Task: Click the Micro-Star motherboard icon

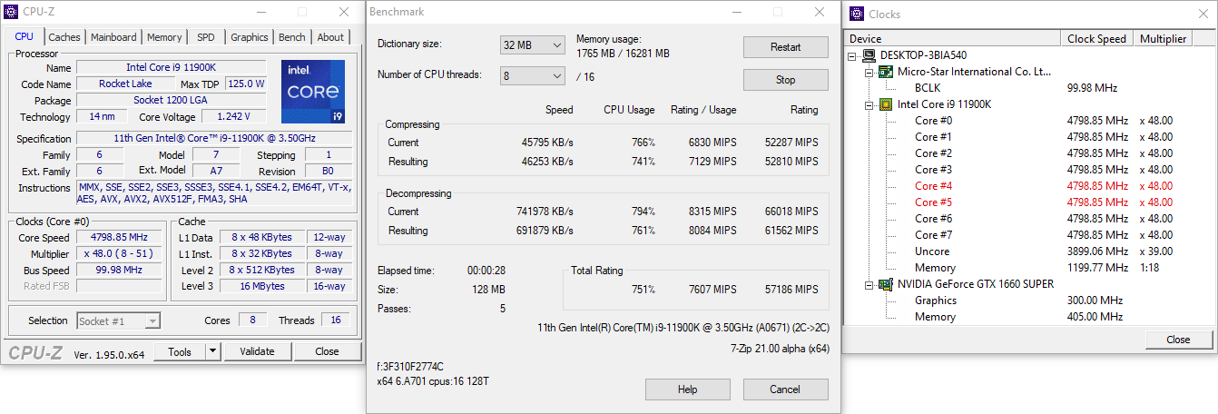Action: (x=886, y=72)
